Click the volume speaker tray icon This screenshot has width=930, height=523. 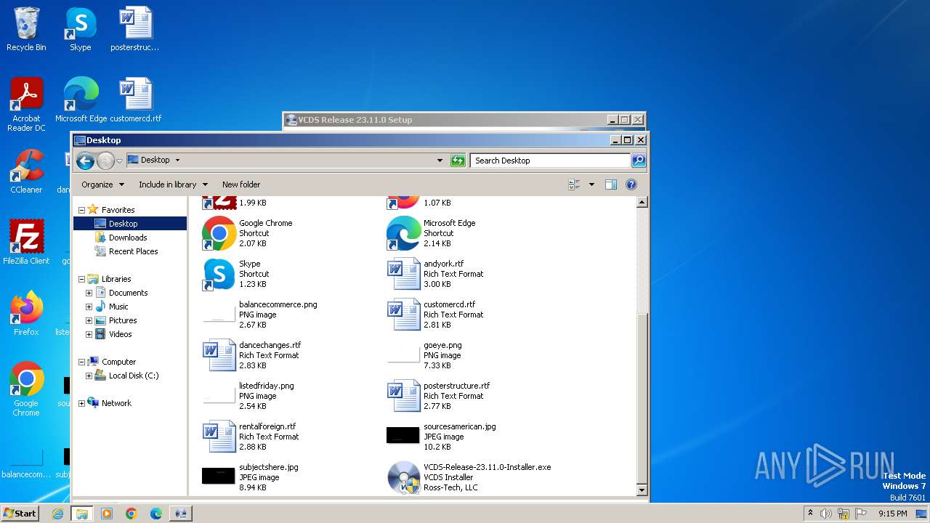point(826,514)
